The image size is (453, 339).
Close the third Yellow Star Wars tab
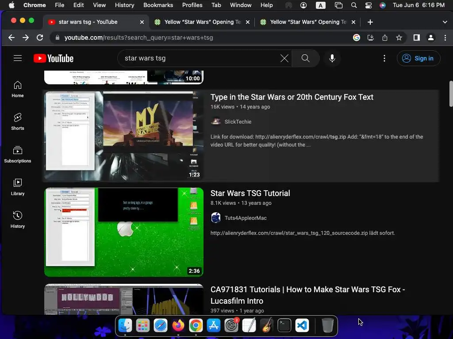[353, 22]
